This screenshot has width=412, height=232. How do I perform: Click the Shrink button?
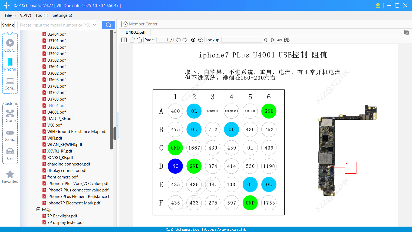8,25
